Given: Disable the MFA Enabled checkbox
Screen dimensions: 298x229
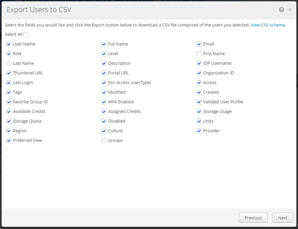Looking at the screenshot, I should click(x=104, y=102).
